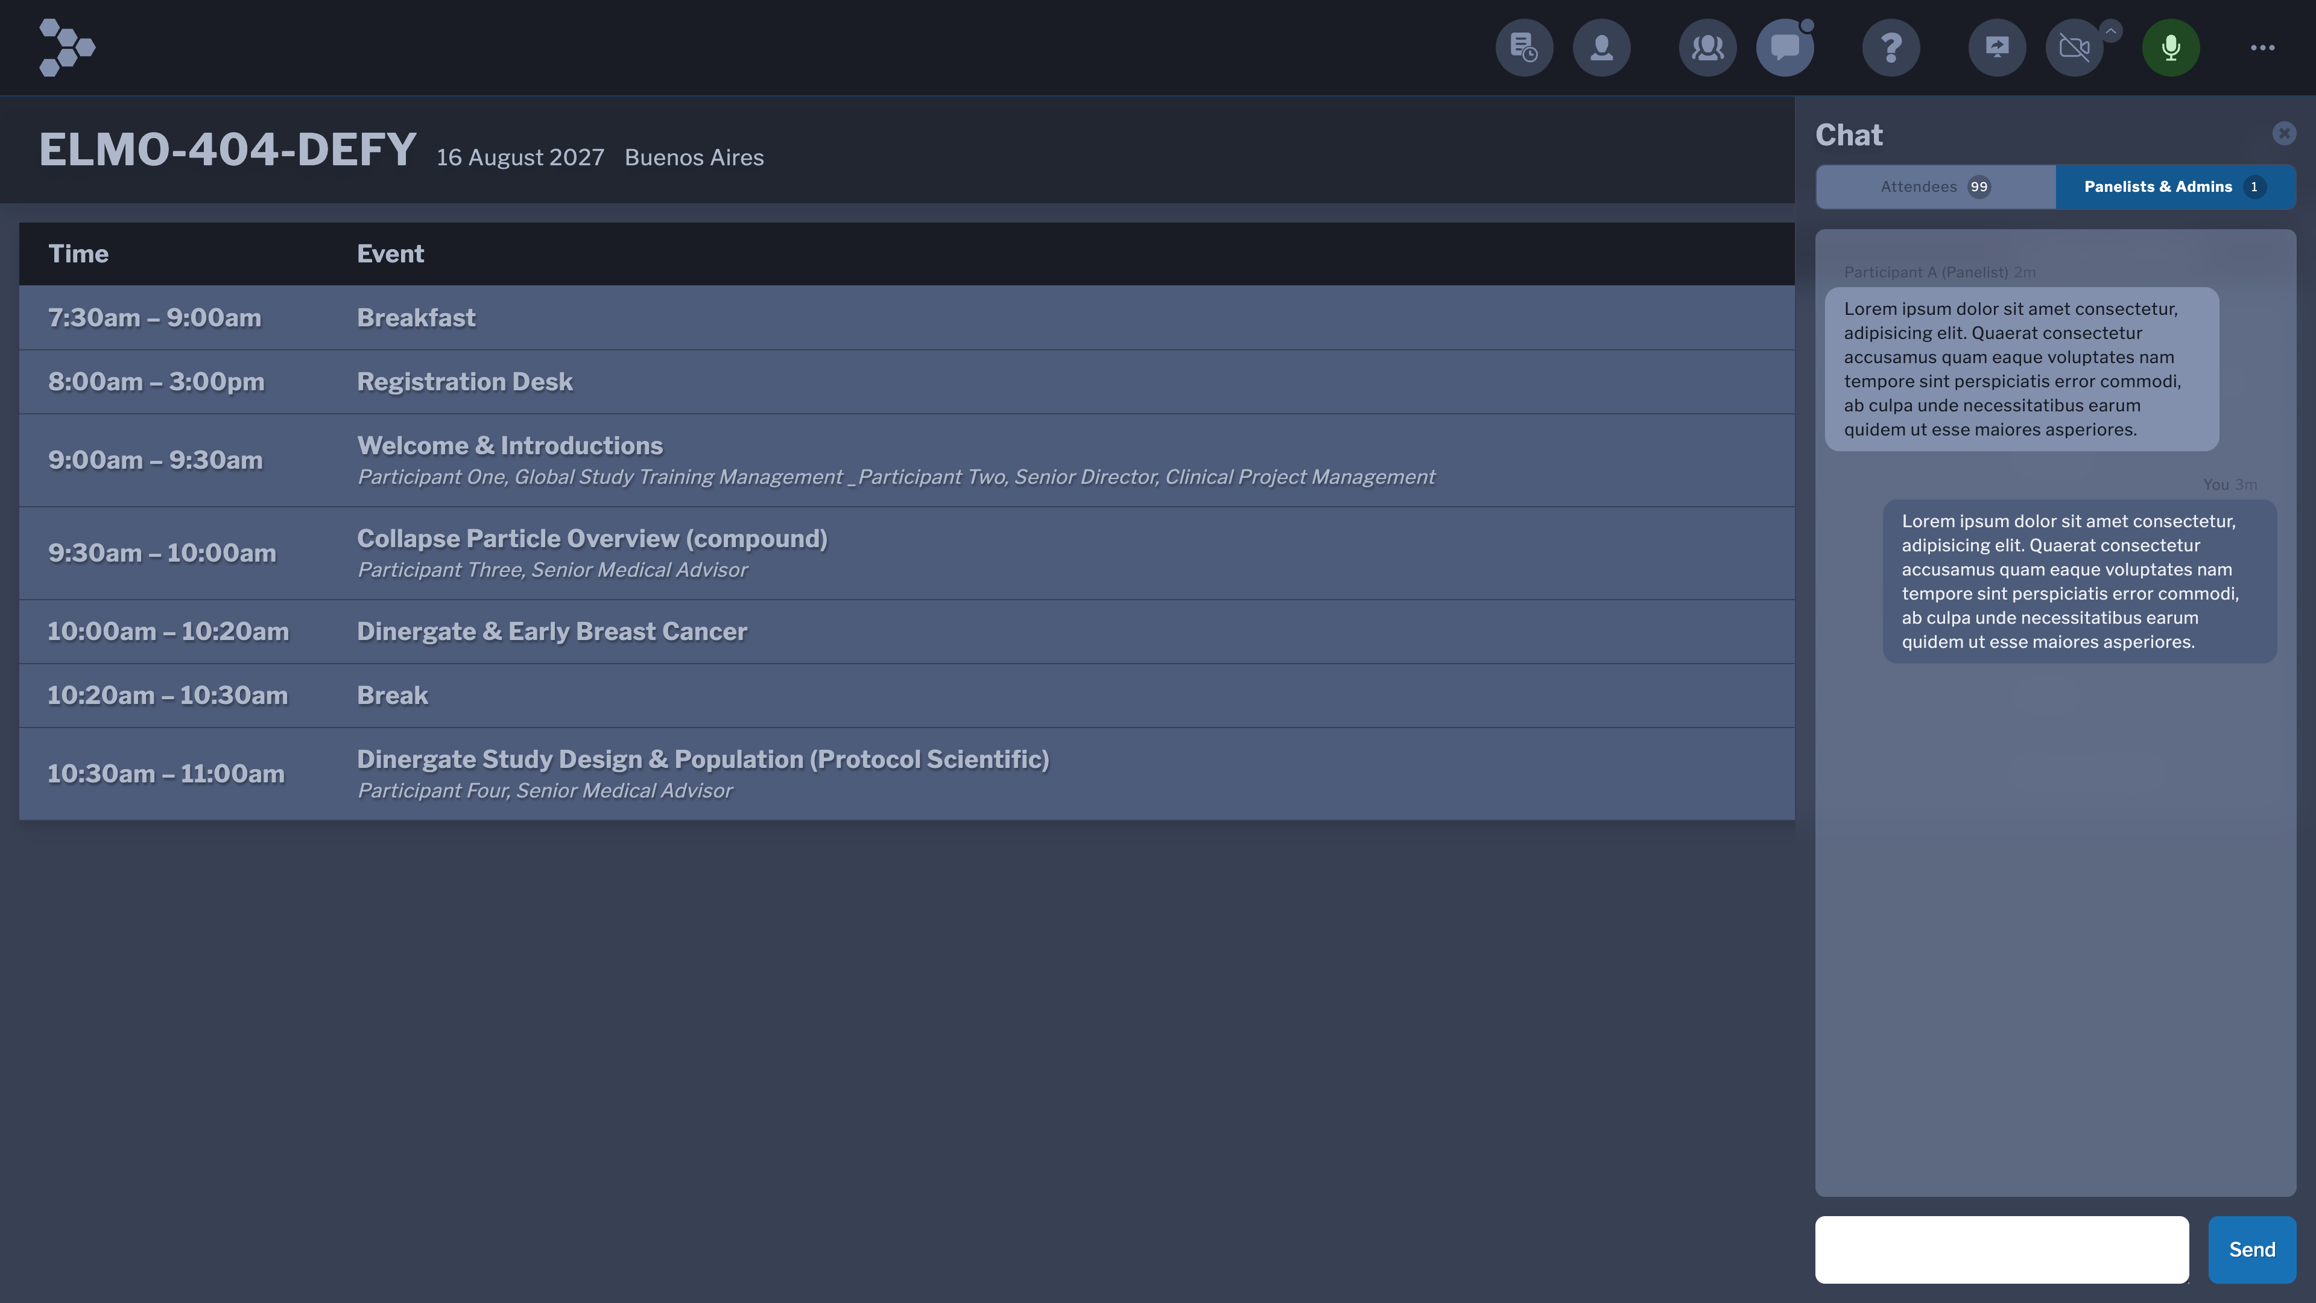
Task: Click the hexagon app logo
Action: tap(66, 48)
